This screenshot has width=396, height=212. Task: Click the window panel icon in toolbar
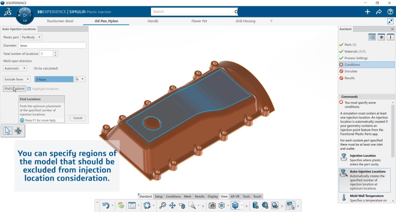(132, 205)
